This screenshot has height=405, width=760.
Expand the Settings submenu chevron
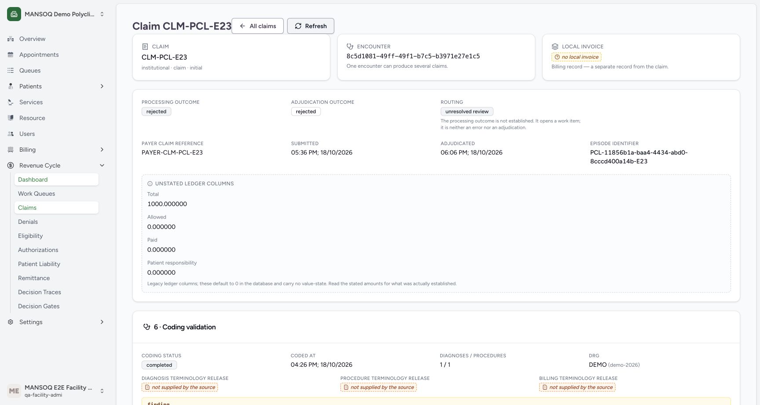click(x=102, y=322)
